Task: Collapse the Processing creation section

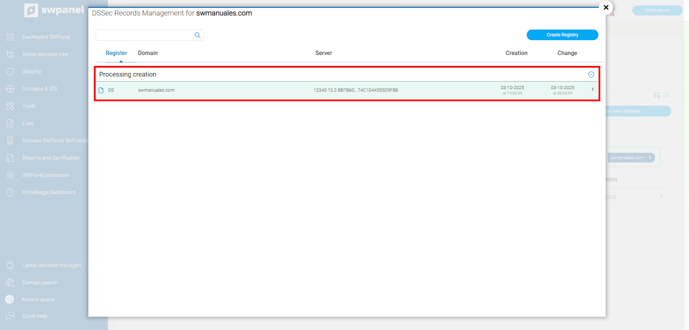Action: click(x=591, y=75)
